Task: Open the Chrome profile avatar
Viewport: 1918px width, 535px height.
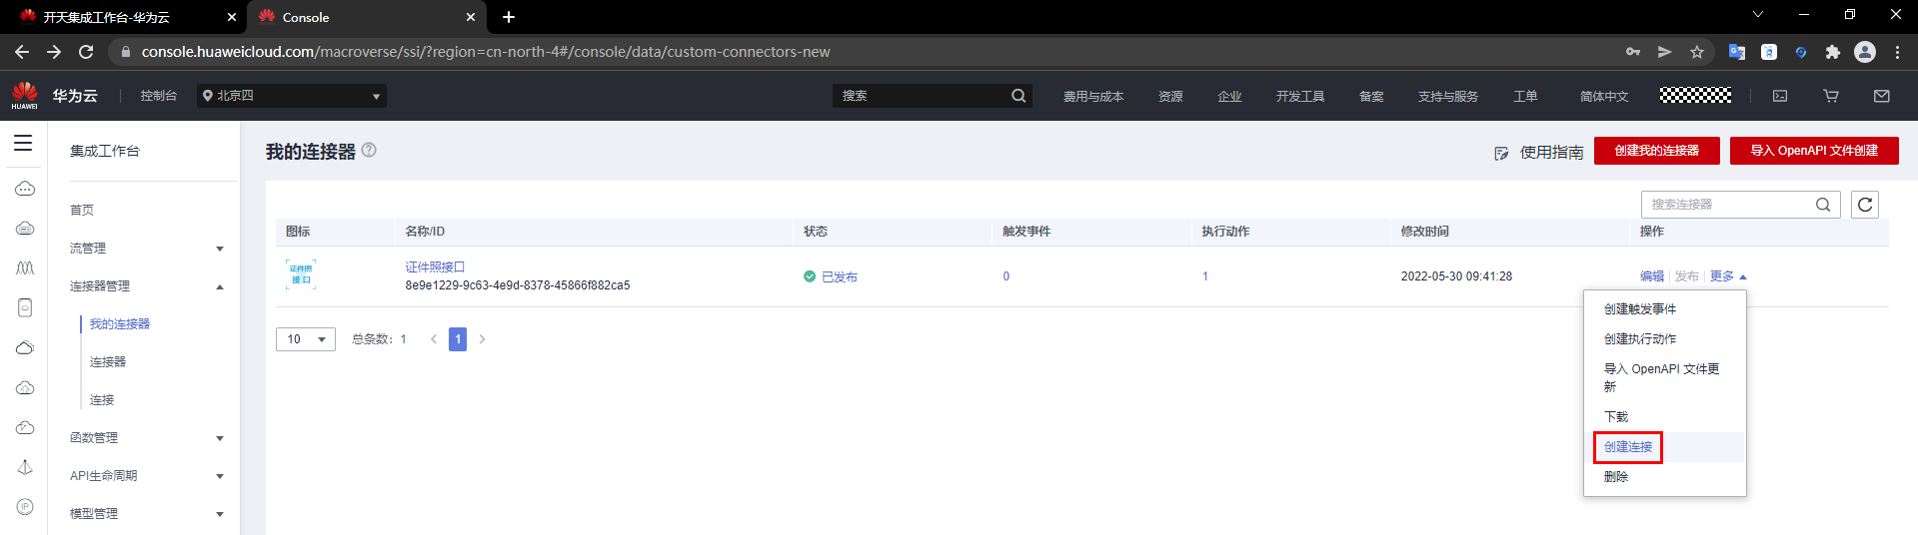Action: pos(1865,52)
